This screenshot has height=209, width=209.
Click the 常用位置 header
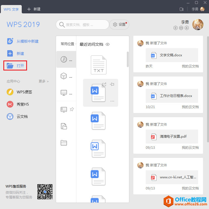67,44
